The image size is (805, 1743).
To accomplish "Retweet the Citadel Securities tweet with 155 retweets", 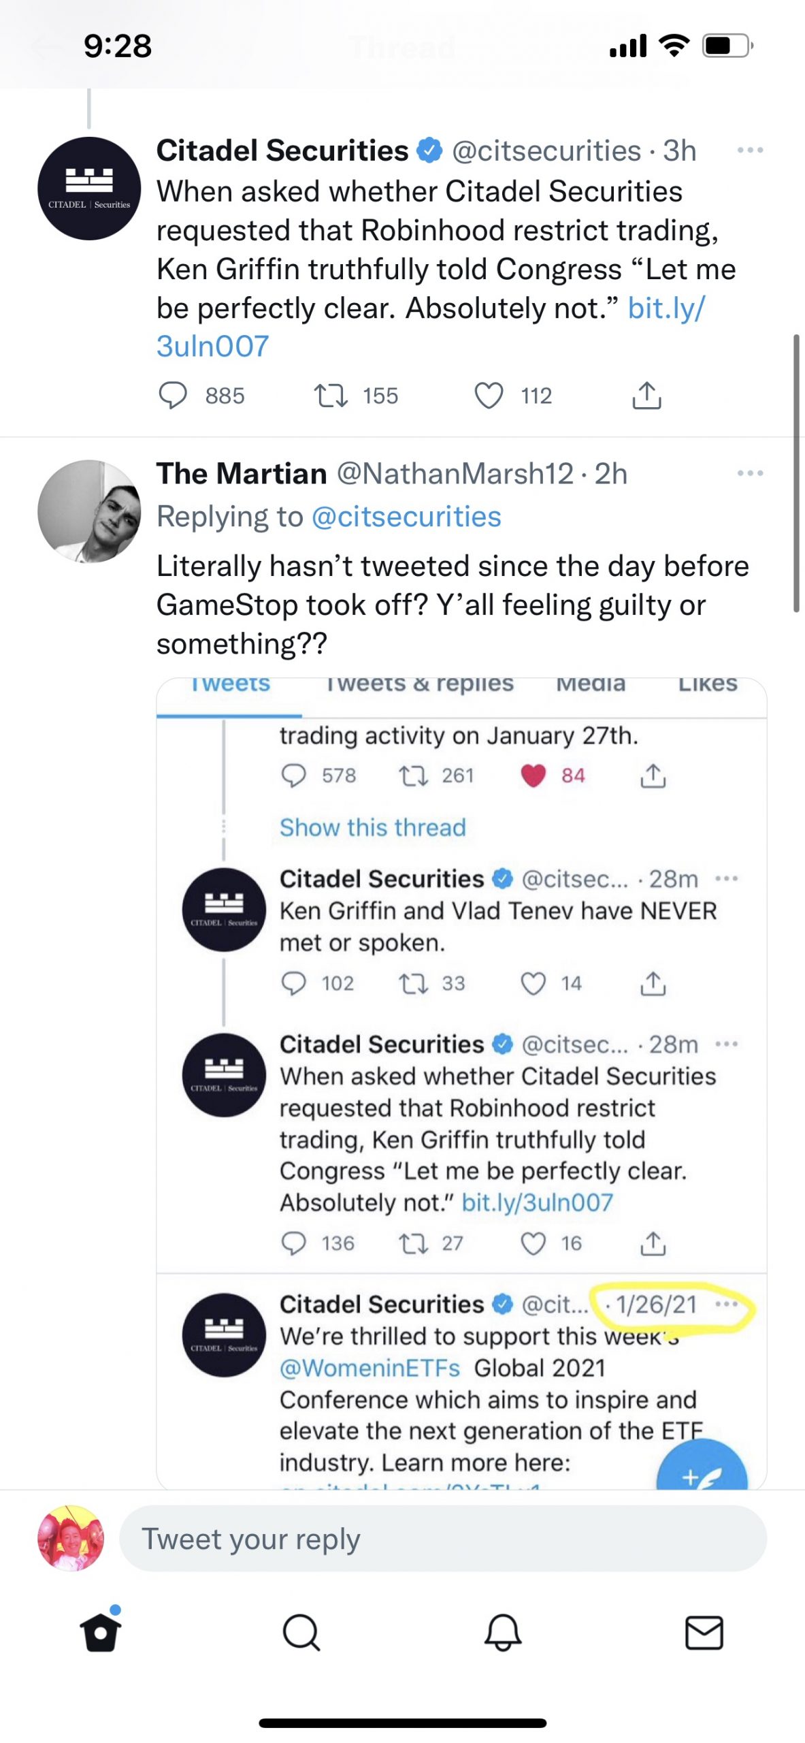I will coord(331,396).
